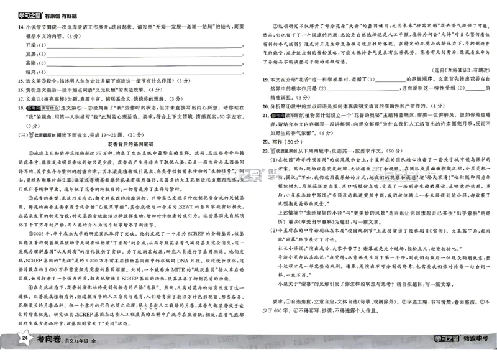Click the heading 四、写作(50分)
Screen dimensions: 497x352
click(x=282, y=142)
